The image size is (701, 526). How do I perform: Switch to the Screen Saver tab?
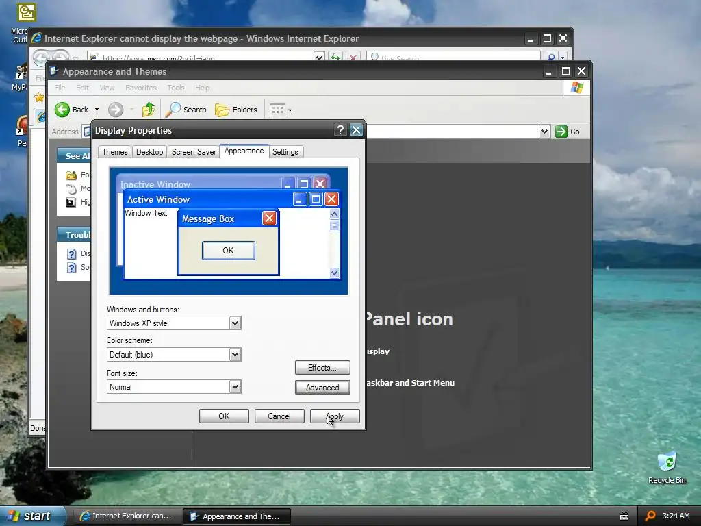(x=194, y=152)
